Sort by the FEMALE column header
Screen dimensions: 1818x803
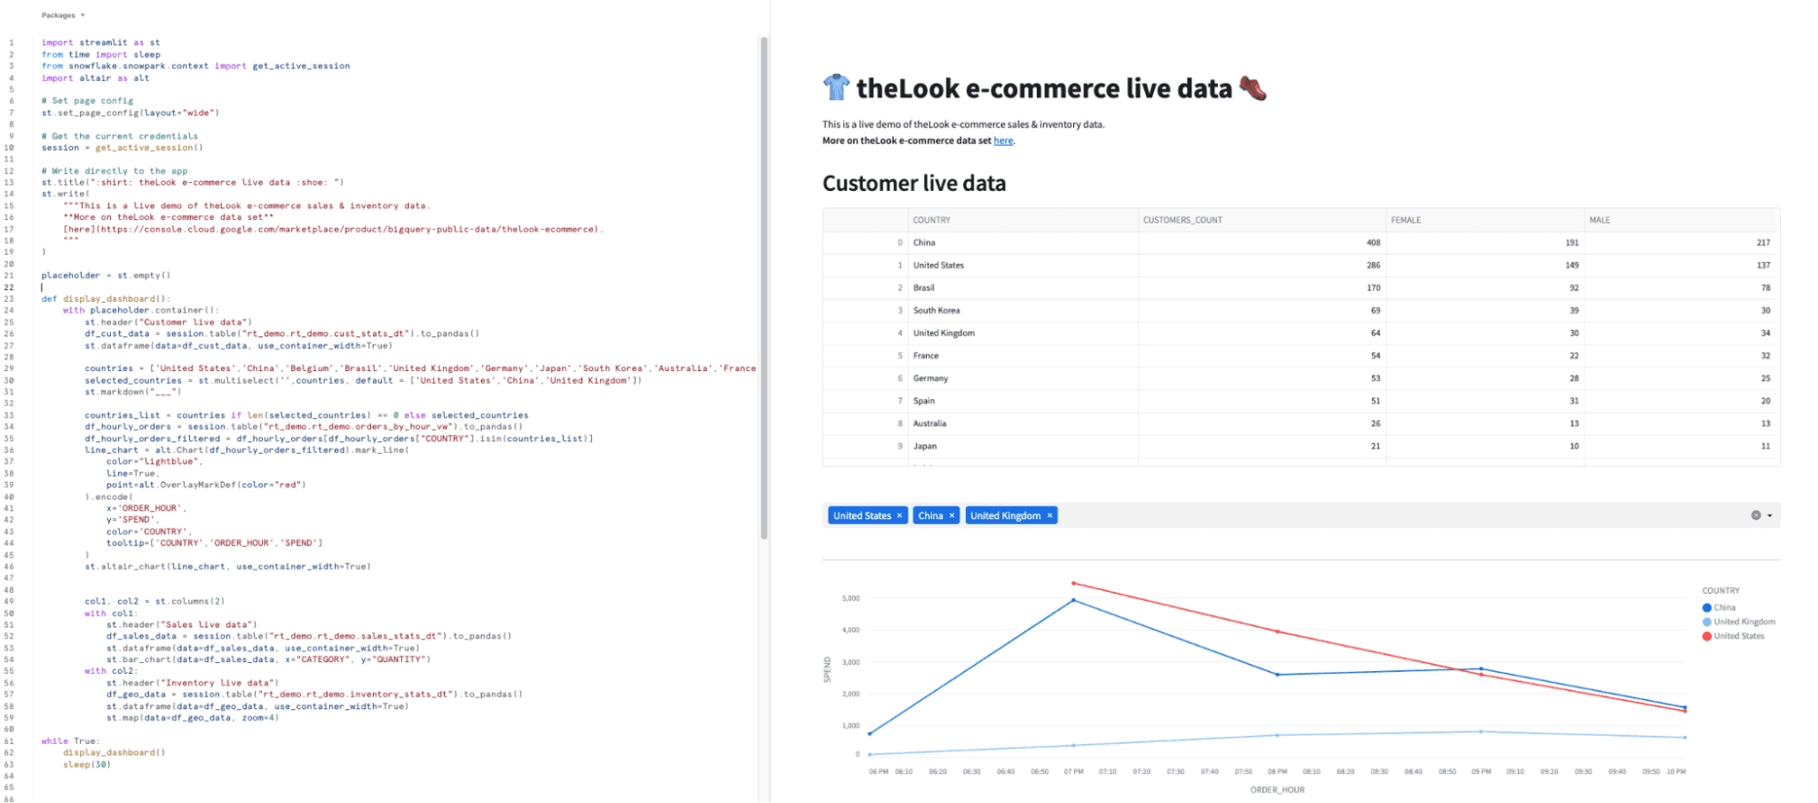[x=1484, y=220]
